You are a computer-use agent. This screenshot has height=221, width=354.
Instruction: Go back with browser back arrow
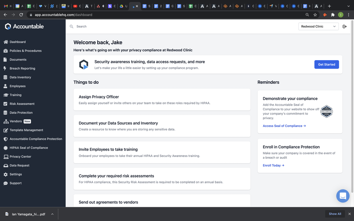coord(5,14)
